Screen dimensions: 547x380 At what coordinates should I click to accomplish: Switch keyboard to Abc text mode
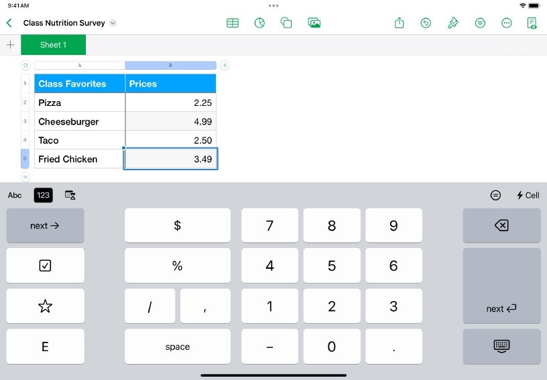(x=15, y=195)
